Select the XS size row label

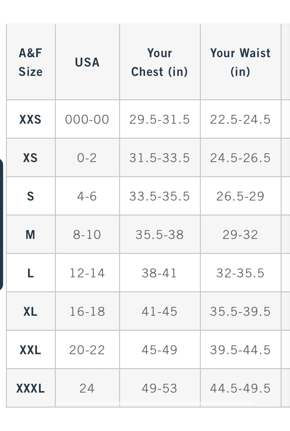click(30, 158)
